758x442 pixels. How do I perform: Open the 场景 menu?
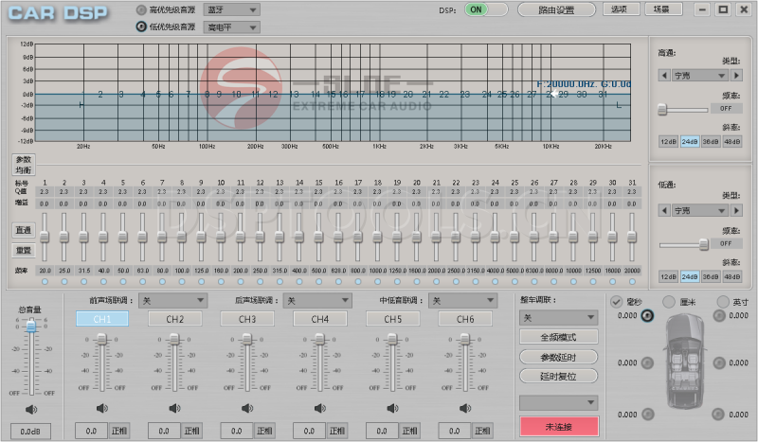tap(661, 9)
